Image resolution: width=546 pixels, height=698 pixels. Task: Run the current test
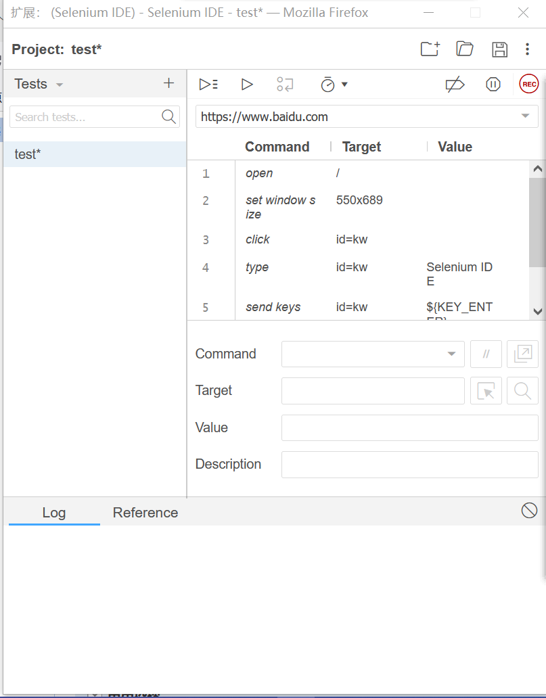pos(247,84)
